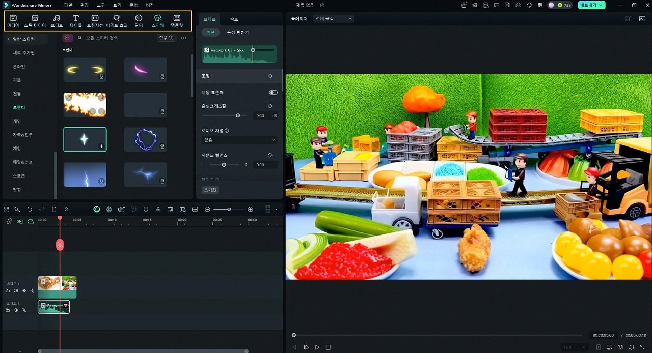Open the 미디어 (Media) tab icon
This screenshot has height=353, width=652.
(13, 21)
